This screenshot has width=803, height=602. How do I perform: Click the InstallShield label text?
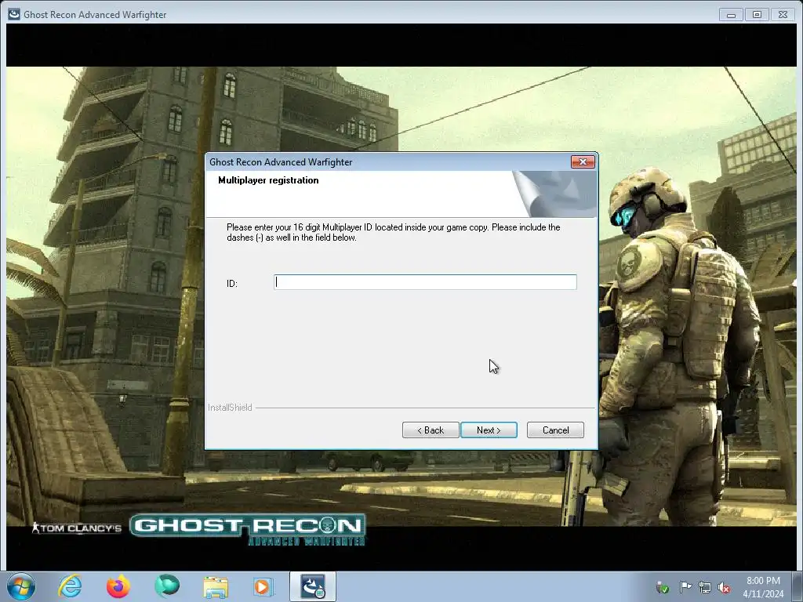[230, 408]
